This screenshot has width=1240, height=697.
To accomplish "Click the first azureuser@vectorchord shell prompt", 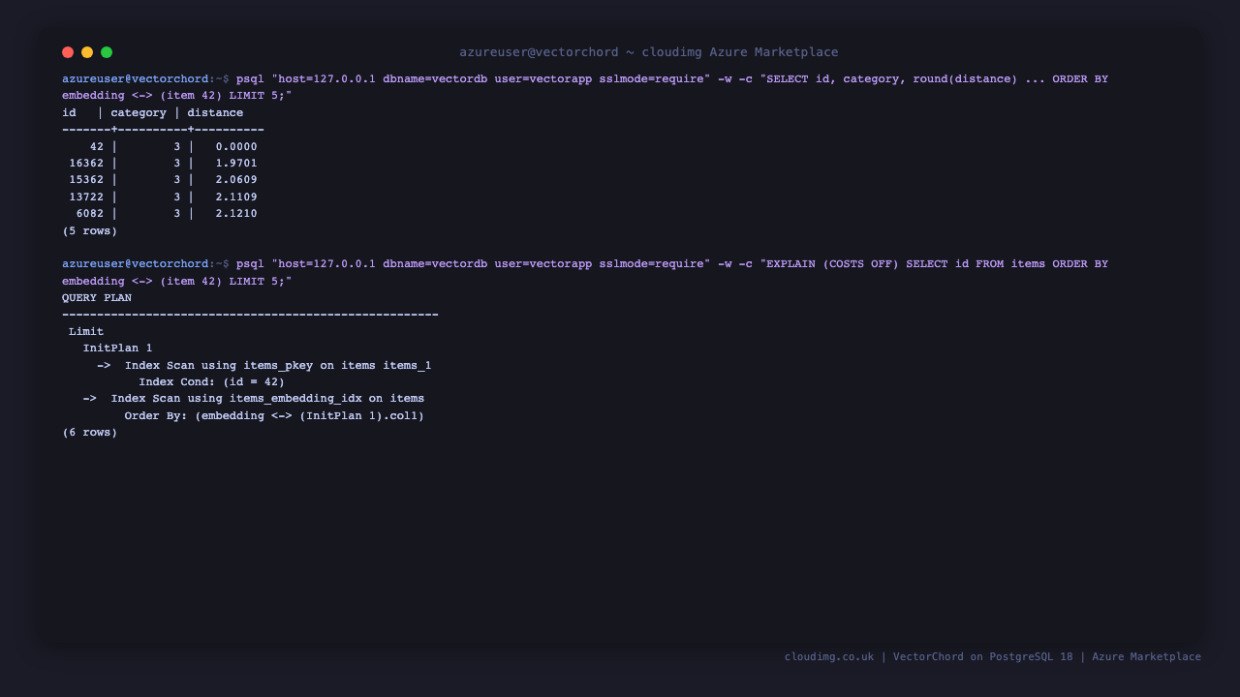I will pyautogui.click(x=145, y=78).
